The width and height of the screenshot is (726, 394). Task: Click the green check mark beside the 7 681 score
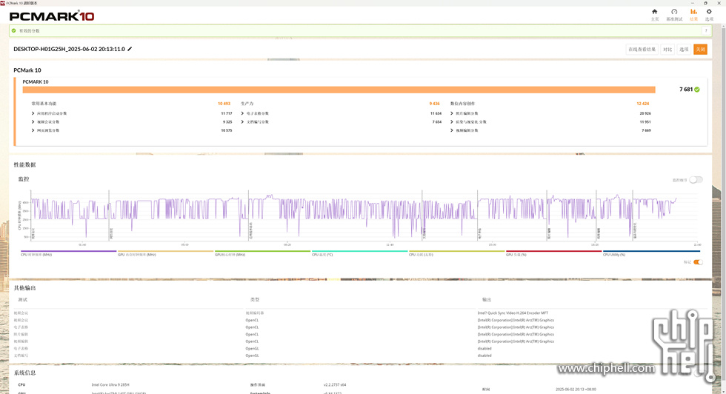pos(697,90)
